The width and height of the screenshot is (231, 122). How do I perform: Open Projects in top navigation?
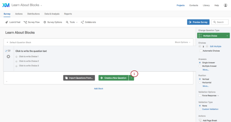pos(180,5)
